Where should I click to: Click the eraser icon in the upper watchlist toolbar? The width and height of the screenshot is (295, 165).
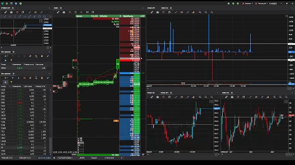pos(30,56)
